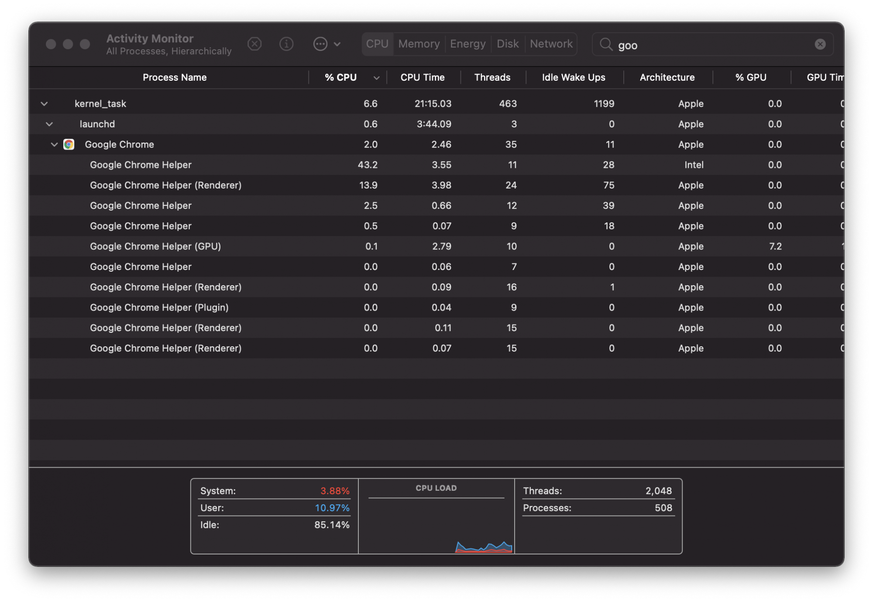Open the Disk tab
The width and height of the screenshot is (873, 602).
click(x=508, y=44)
